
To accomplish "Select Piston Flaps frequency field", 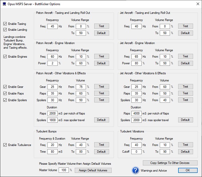I will click(x=53, y=93).
